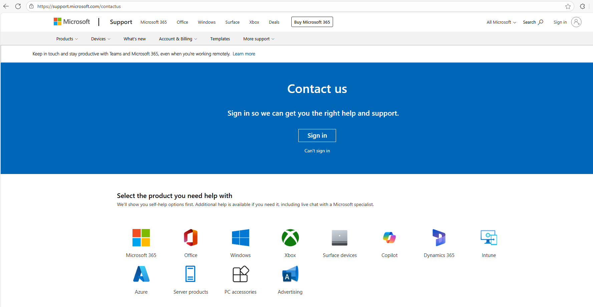Select the Windows product icon
Screen dimensions: 593x307
click(x=241, y=238)
